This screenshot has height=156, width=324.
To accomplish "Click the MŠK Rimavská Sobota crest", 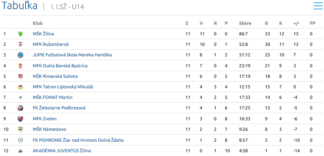I will 21,76.
